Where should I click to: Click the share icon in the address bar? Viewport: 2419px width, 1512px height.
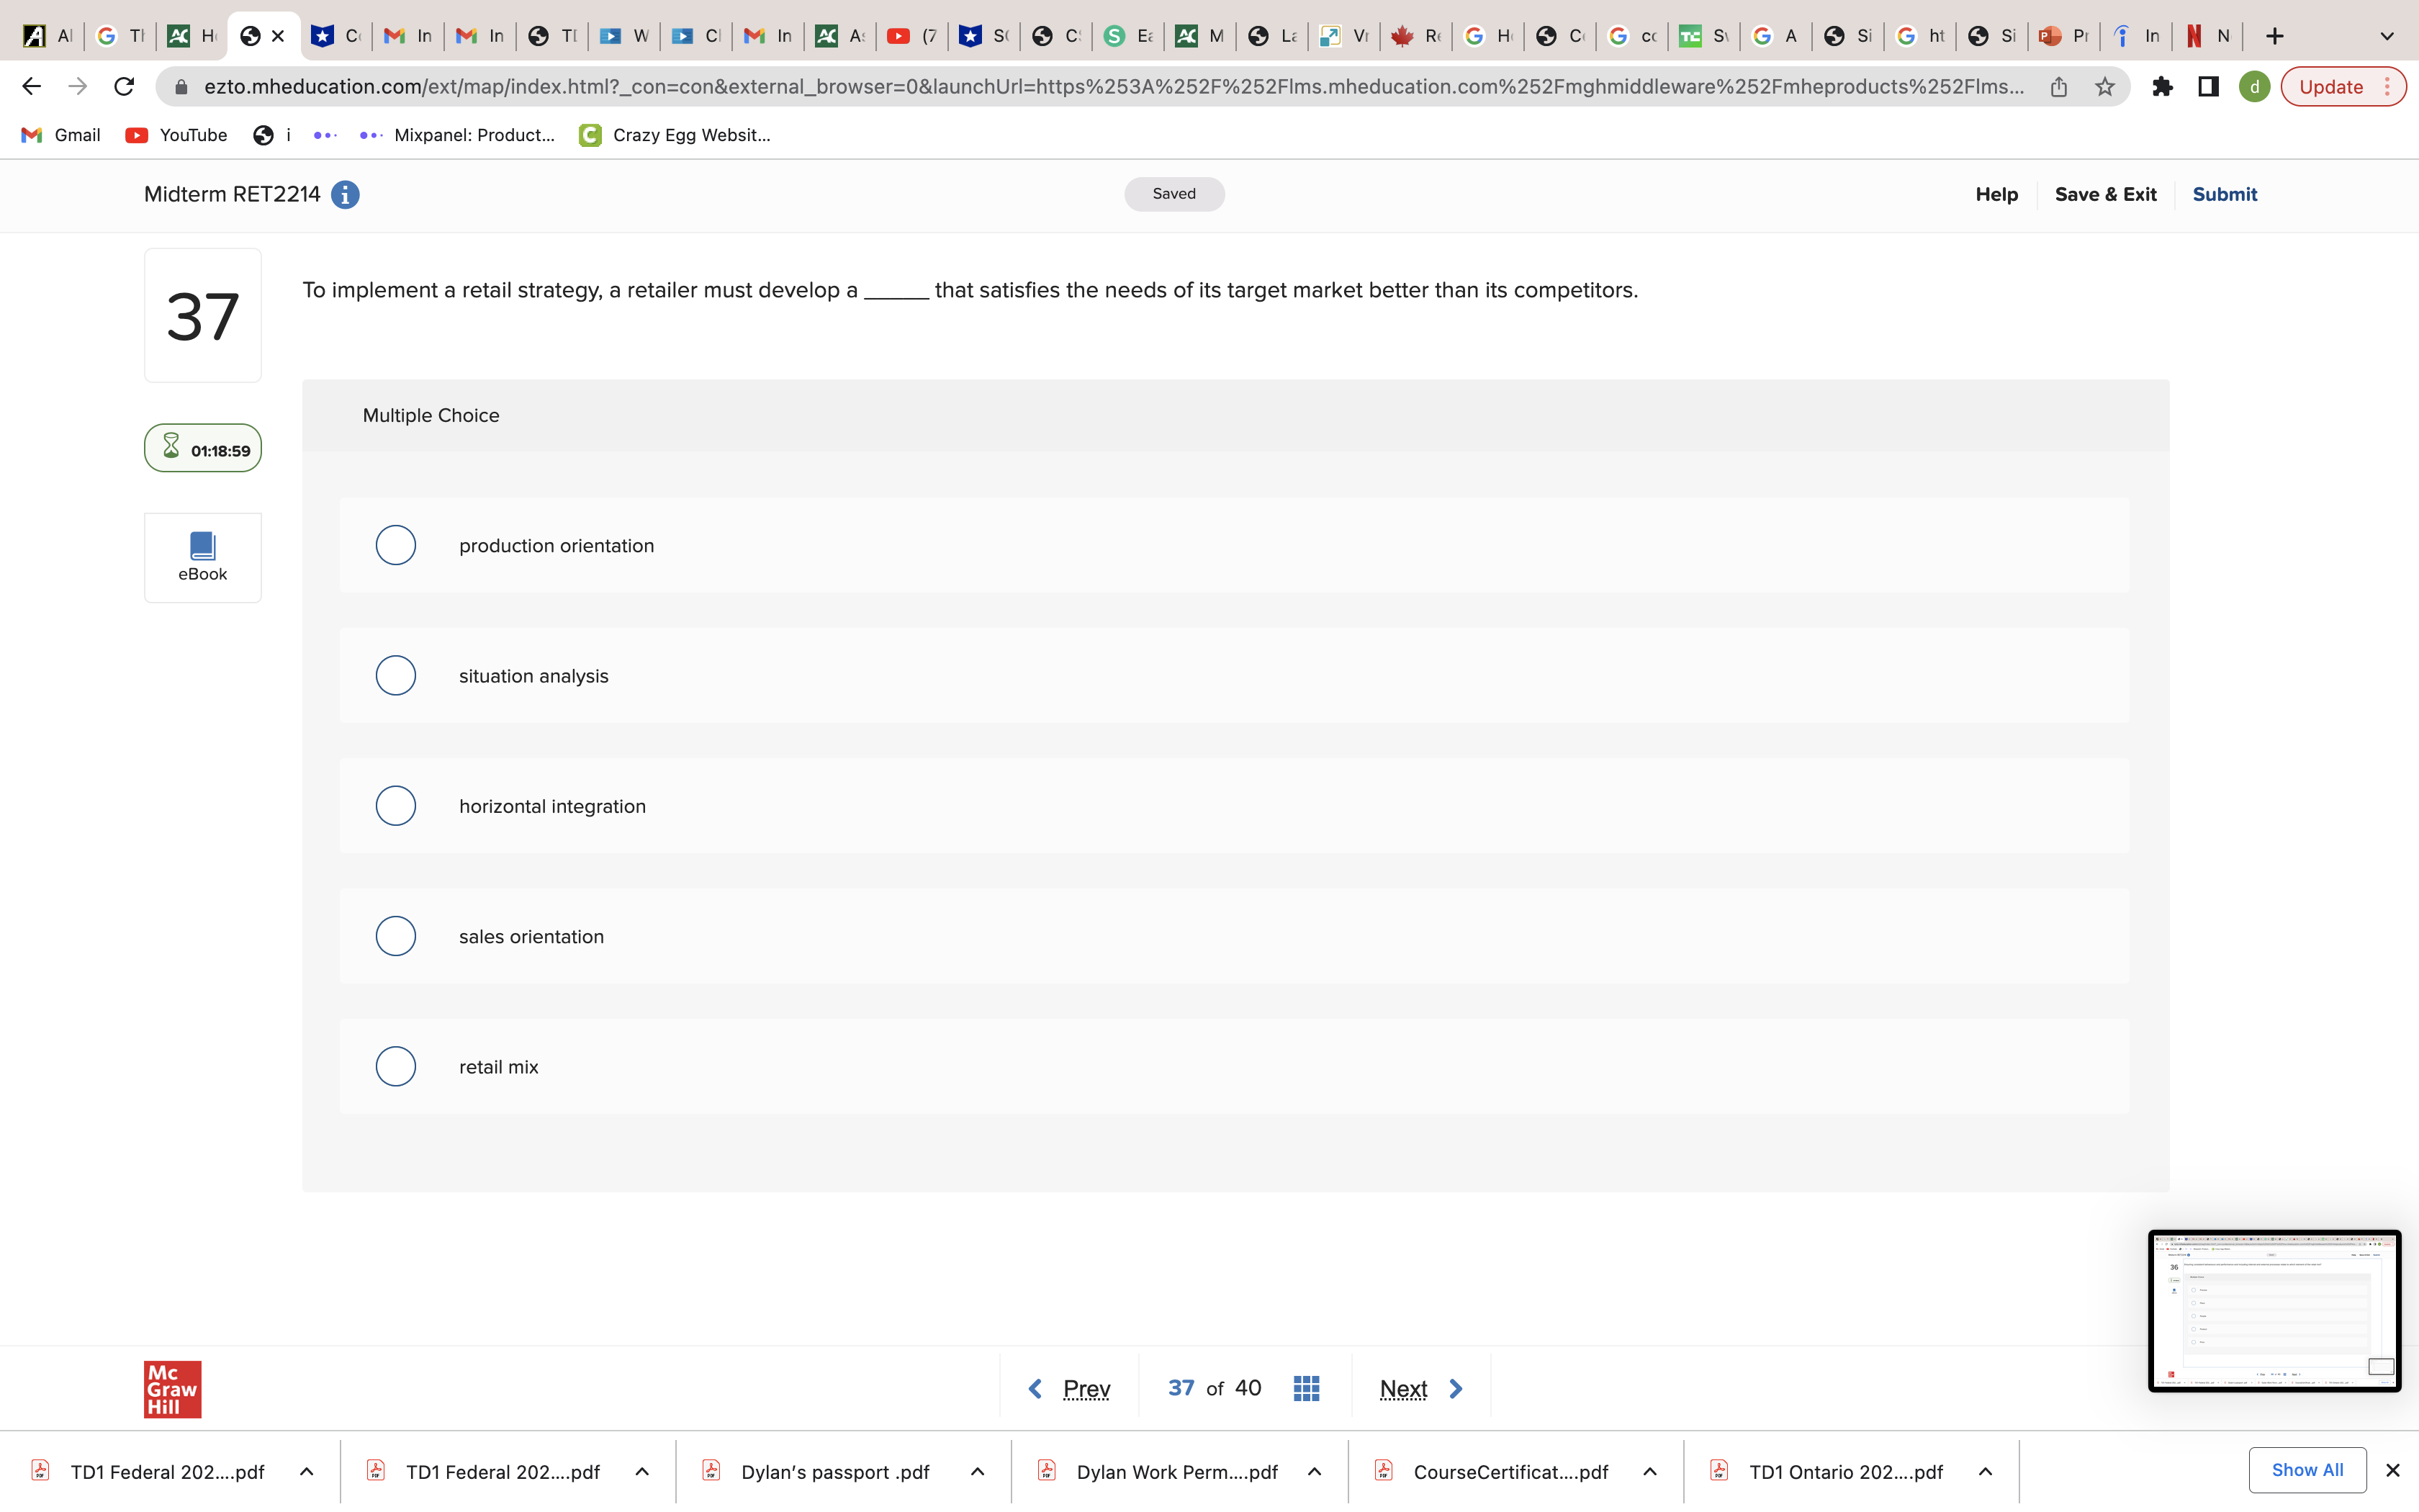click(x=2059, y=86)
